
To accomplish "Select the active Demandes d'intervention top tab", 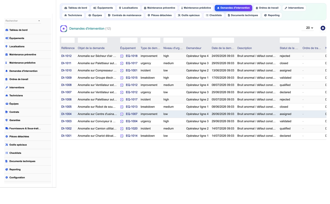I will 233,8.
